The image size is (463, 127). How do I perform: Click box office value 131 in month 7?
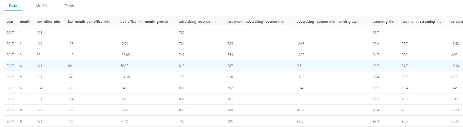click(39, 99)
